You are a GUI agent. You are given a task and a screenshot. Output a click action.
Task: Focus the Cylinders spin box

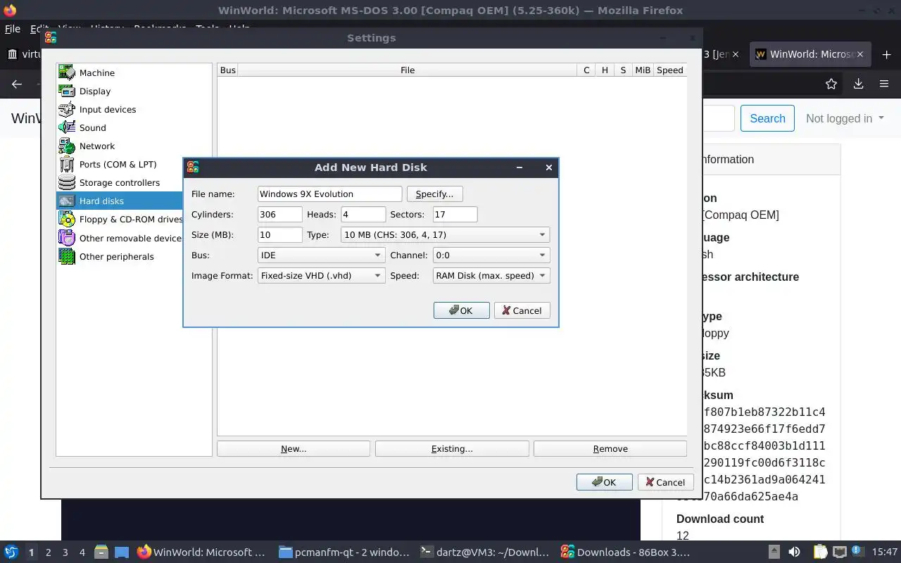(x=279, y=214)
